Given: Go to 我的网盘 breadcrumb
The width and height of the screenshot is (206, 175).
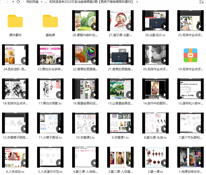Looking at the screenshot, I should coord(32,2).
